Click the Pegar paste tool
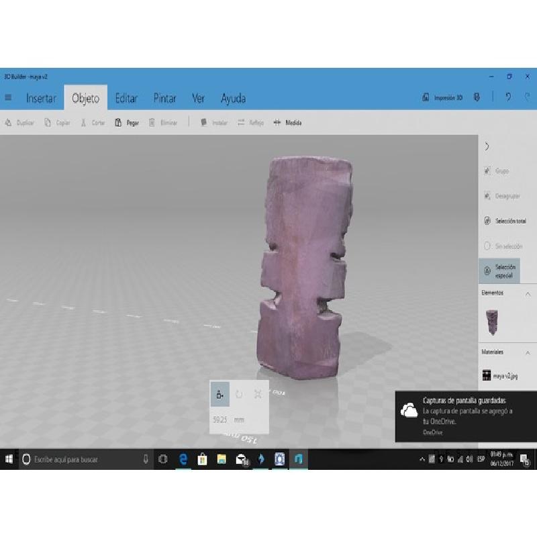This screenshot has height=537, width=537. (127, 123)
